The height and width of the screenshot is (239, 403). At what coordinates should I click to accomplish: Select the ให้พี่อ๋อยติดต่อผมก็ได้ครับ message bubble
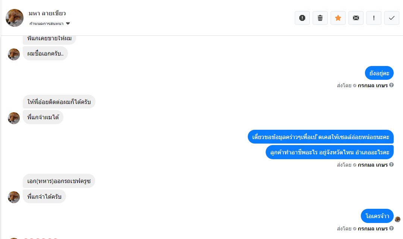point(59,102)
